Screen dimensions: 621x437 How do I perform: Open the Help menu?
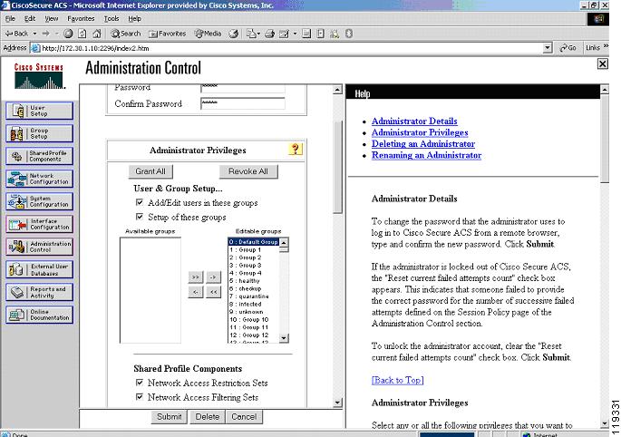(134, 19)
